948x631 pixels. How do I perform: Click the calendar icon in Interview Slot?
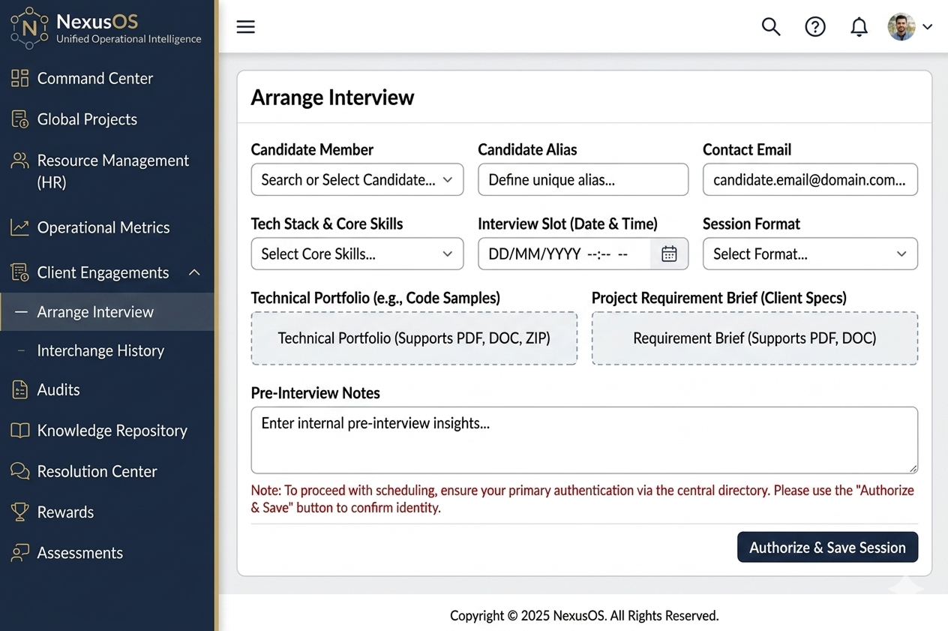pos(669,254)
